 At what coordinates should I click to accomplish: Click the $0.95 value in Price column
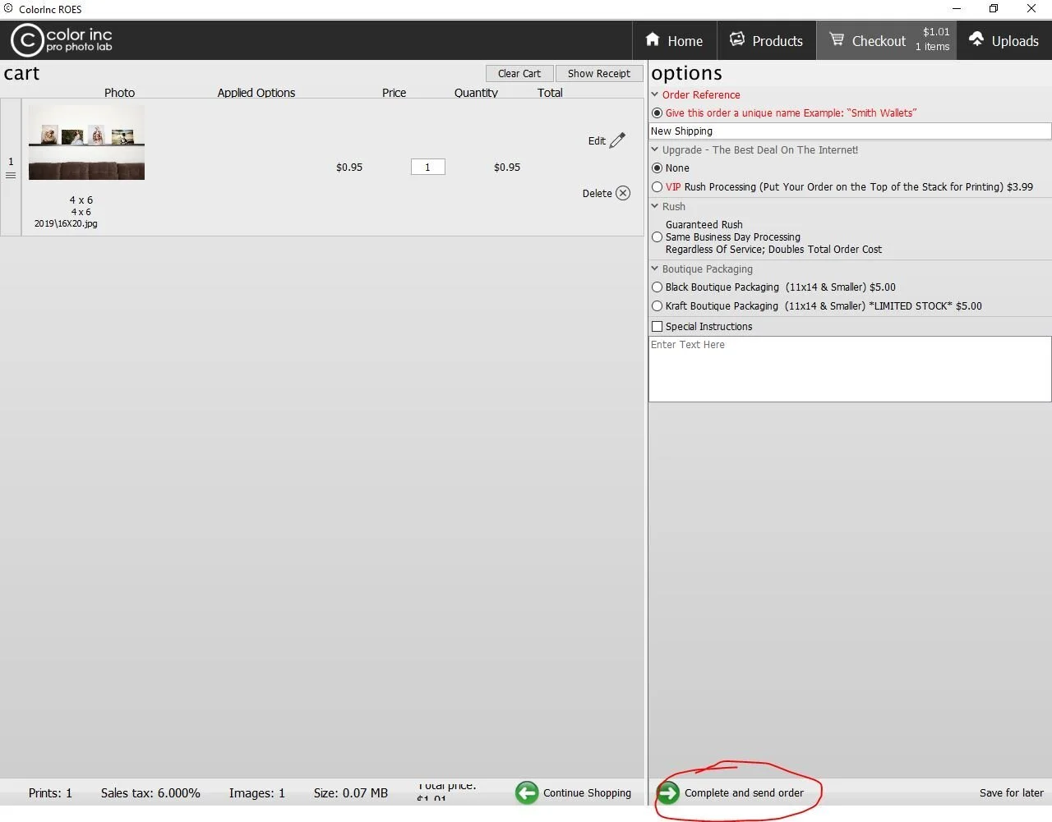(349, 168)
